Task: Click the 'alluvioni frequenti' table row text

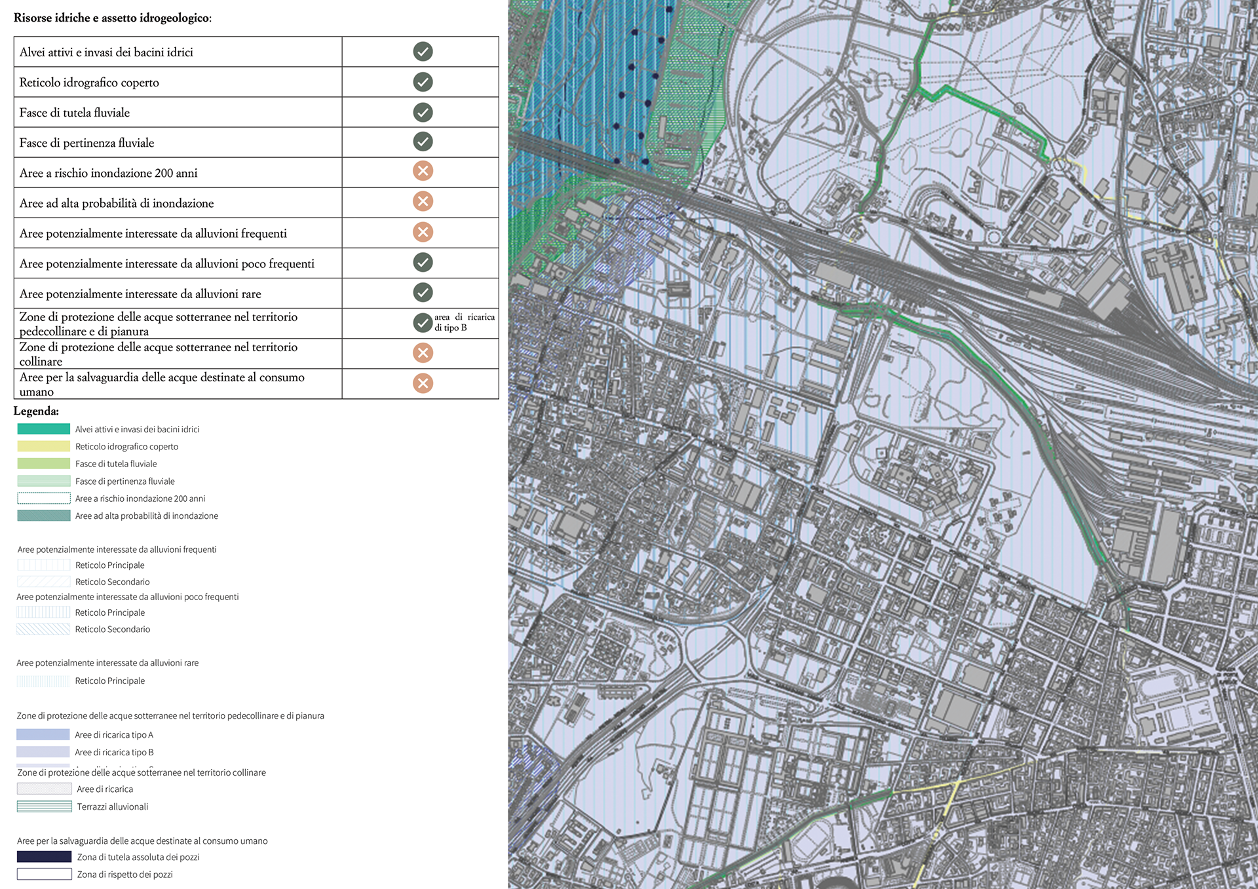Action: (x=153, y=233)
